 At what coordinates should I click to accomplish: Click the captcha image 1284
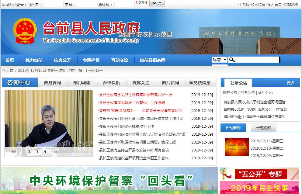(x=141, y=3)
